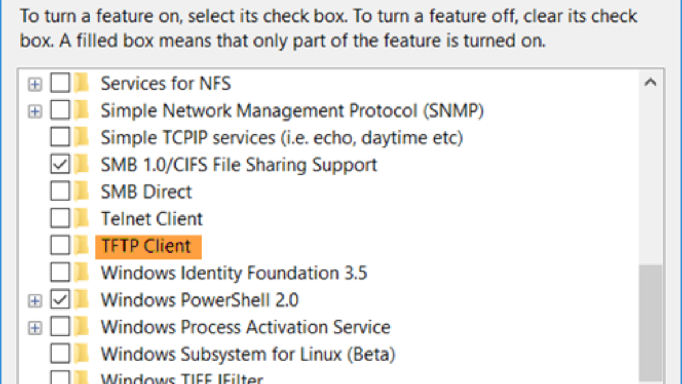Click the folder icon next to Telnet Client
The width and height of the screenshot is (682, 384).
tap(82, 219)
